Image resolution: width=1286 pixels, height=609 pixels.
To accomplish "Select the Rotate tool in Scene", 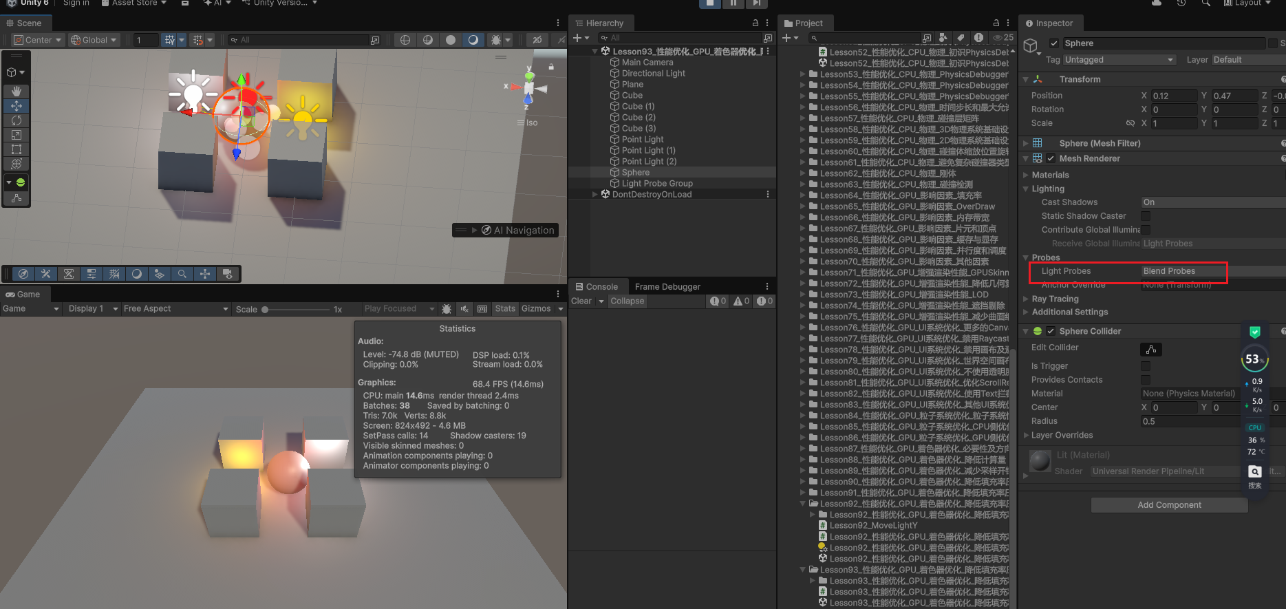I will tap(17, 120).
